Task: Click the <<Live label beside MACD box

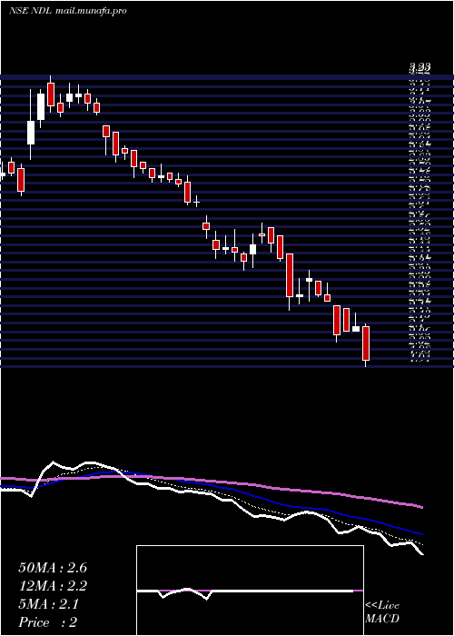Action: (382, 606)
